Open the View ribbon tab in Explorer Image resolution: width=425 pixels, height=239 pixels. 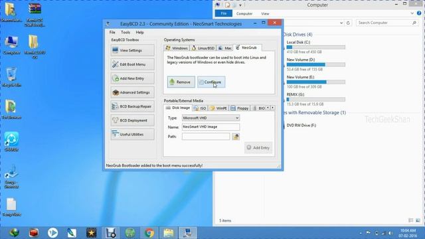(265, 13)
